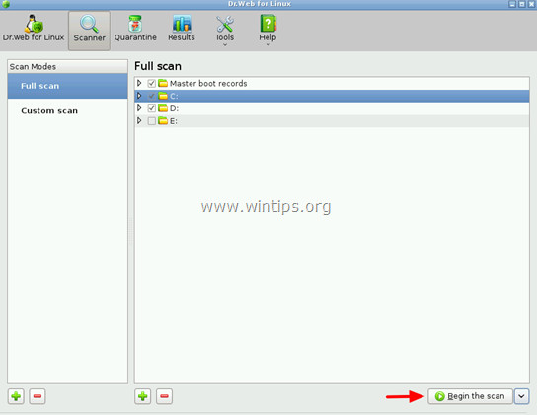This screenshot has width=537, height=415.
Task: Select the E: row label
Action: pos(174,121)
